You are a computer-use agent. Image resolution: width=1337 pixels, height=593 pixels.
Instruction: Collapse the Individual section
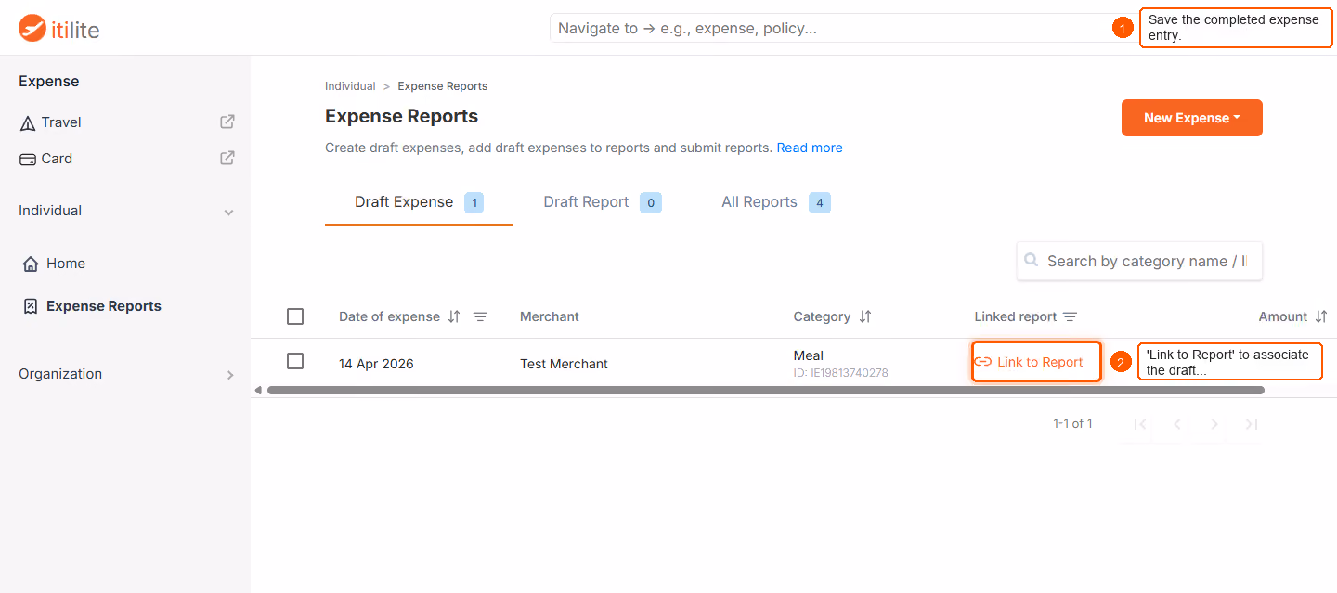[228, 213]
